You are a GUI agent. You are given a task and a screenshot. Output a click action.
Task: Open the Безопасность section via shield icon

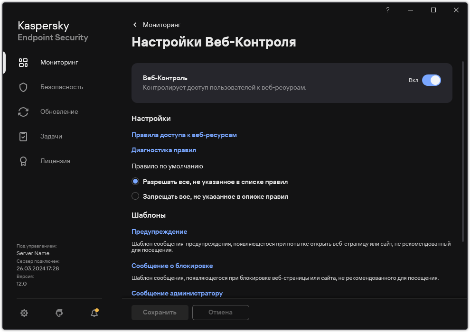(23, 87)
